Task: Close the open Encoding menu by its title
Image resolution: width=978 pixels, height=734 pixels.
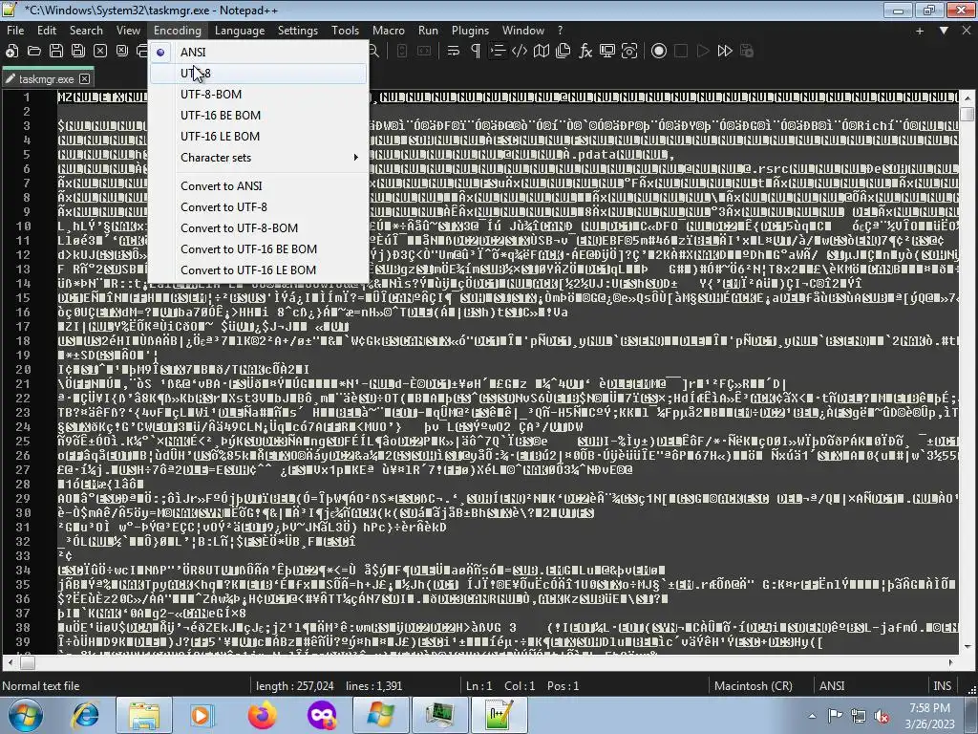Action: pos(177,31)
